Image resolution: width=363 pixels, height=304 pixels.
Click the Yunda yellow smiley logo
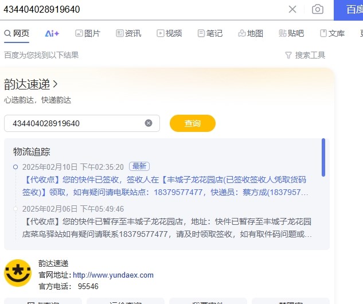coord(18,273)
